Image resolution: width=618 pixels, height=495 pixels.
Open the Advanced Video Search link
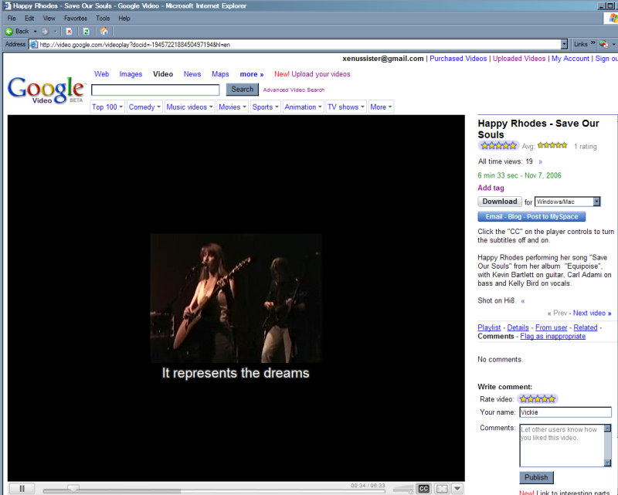[x=294, y=90]
